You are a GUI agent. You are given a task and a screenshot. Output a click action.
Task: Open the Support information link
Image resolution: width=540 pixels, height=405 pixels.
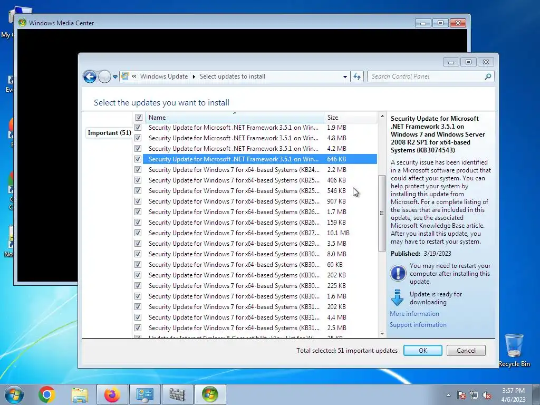[418, 325]
